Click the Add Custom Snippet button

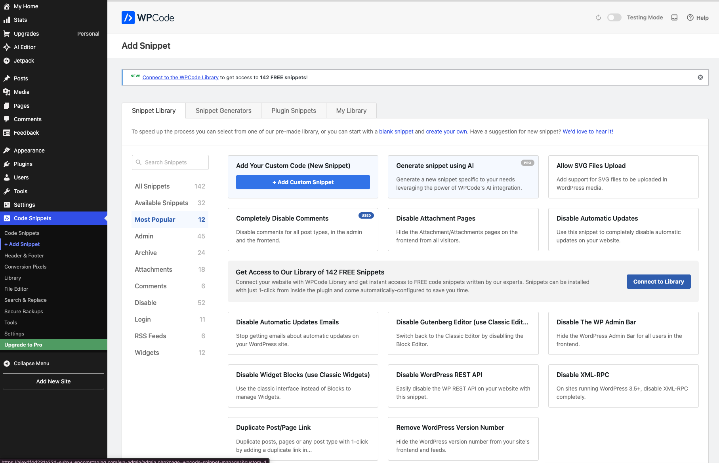point(303,182)
